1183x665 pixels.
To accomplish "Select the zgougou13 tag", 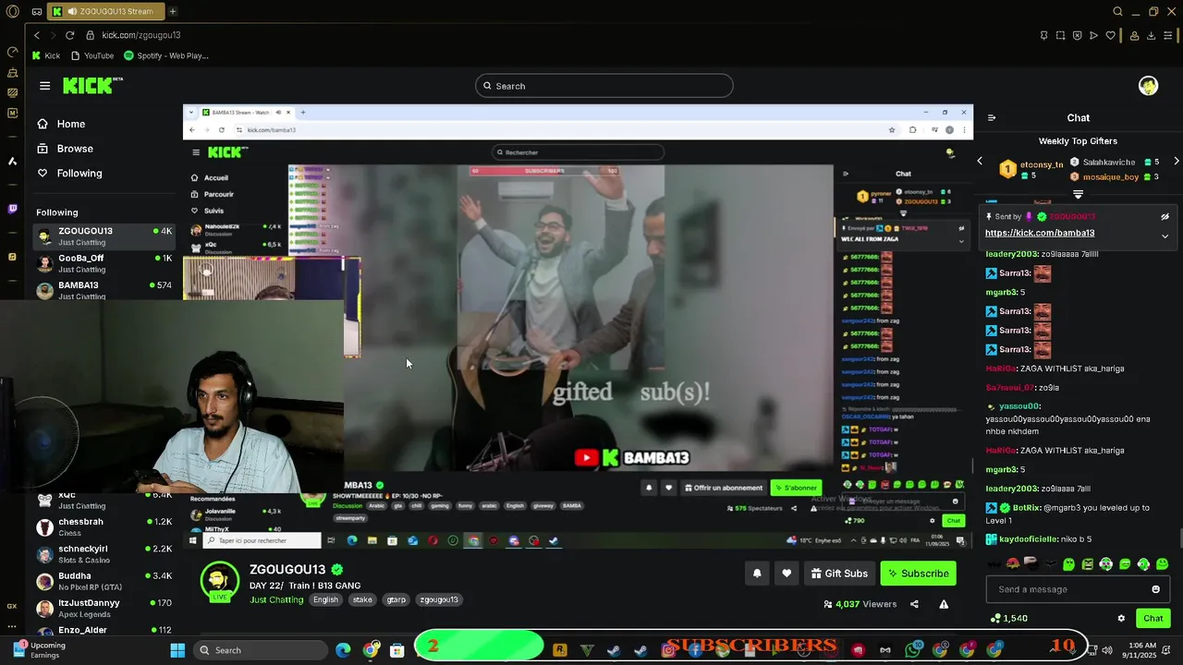I will point(439,600).
